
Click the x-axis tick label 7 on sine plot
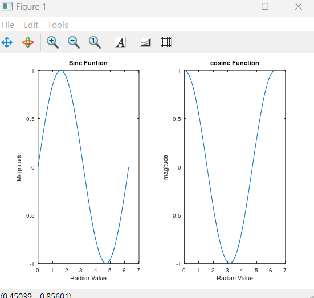[x=138, y=270]
